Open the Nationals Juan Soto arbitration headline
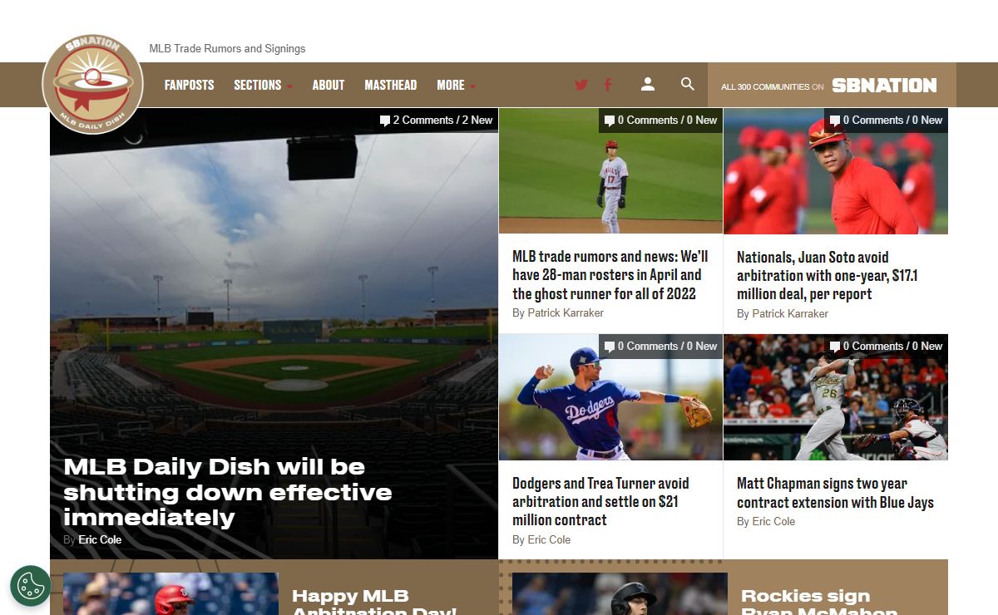 pos(827,275)
